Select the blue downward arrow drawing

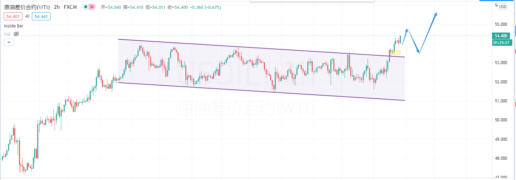[x=413, y=41]
